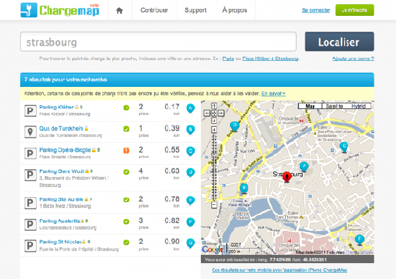Open Parking Ste Aurélie result
The width and height of the screenshot is (396, 279).
pos(61,199)
